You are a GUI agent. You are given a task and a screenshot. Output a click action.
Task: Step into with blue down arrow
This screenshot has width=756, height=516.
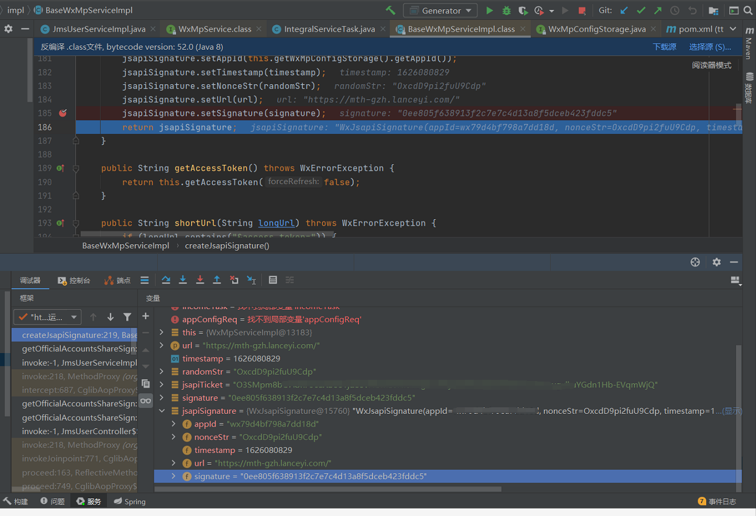(x=183, y=280)
